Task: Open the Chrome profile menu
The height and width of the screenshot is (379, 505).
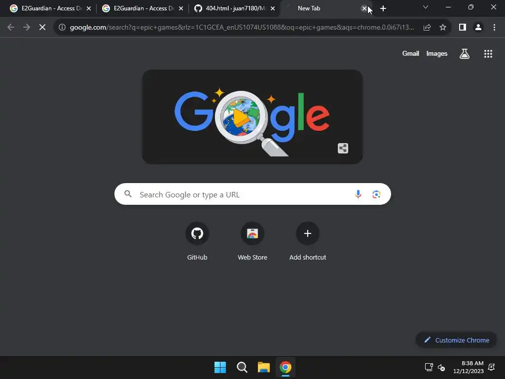Action: pos(478,28)
